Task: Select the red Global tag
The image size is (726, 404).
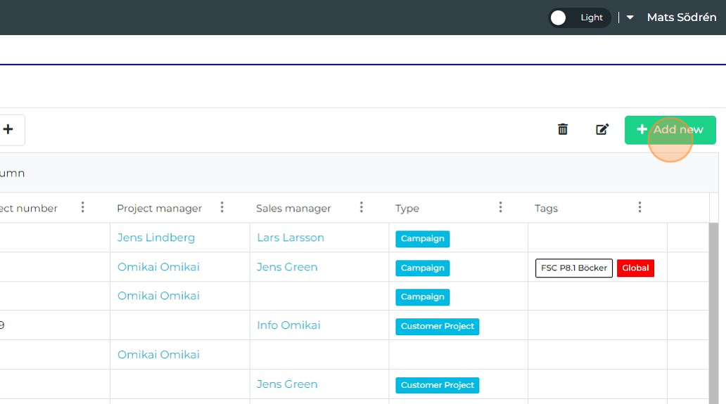Action: pos(635,268)
